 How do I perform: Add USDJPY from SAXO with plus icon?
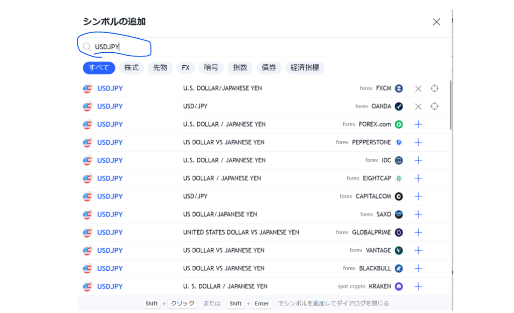[418, 215]
